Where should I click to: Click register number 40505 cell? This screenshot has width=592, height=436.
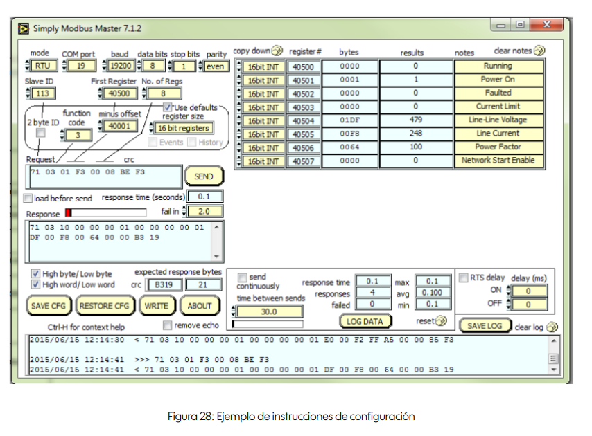pyautogui.click(x=303, y=134)
